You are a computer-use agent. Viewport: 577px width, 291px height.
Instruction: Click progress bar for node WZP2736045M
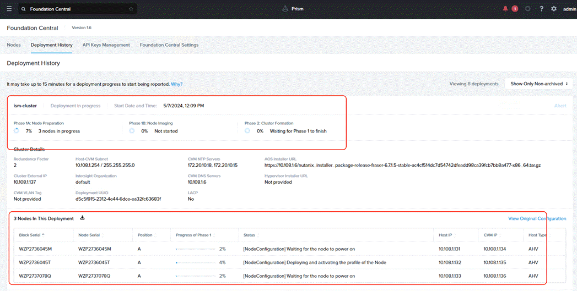coord(196,249)
